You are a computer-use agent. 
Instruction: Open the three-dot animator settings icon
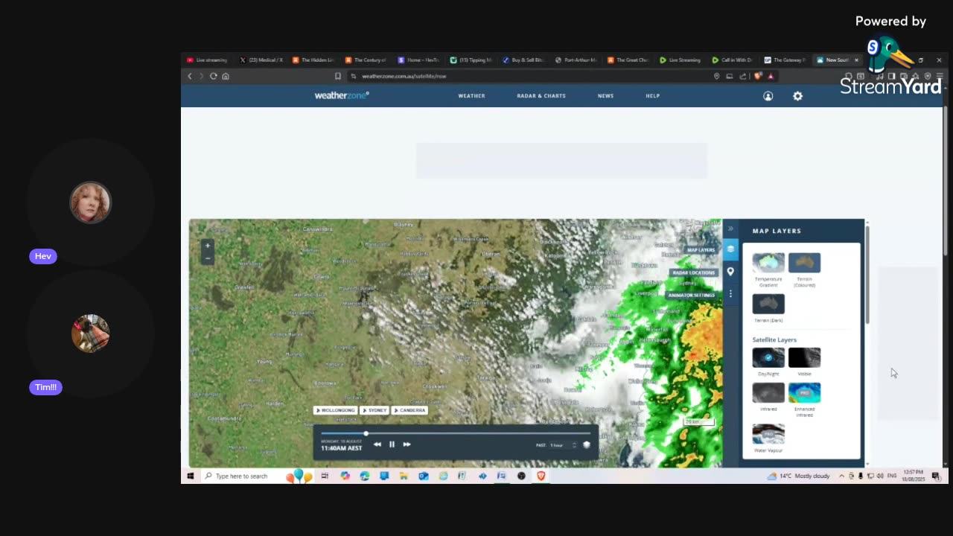(730, 294)
